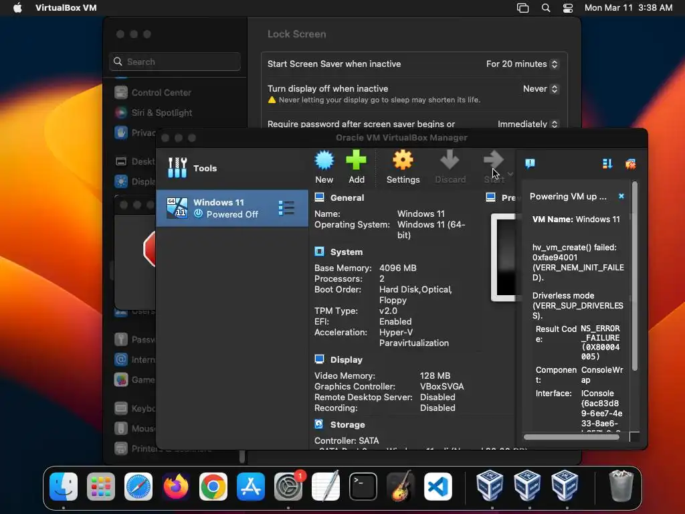Click the sort notifications icon
Image resolution: width=685 pixels, height=514 pixels.
(x=607, y=164)
